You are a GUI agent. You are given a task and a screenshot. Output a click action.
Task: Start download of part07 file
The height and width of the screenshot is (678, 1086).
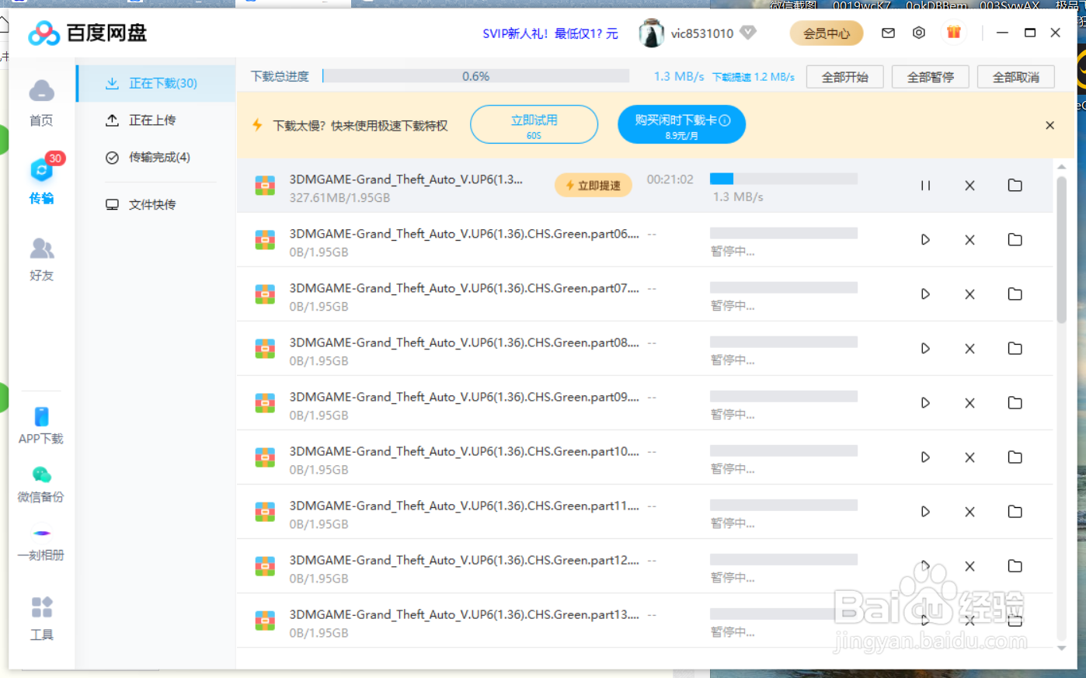(925, 294)
